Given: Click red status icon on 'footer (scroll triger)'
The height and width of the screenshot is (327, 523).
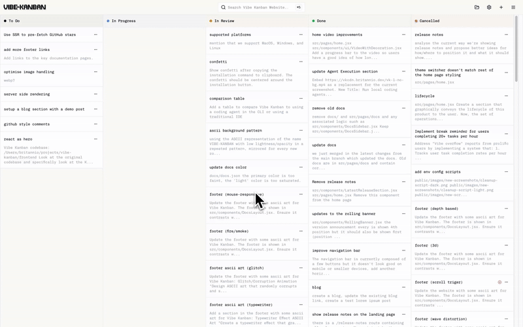Looking at the screenshot, I should click(x=499, y=283).
